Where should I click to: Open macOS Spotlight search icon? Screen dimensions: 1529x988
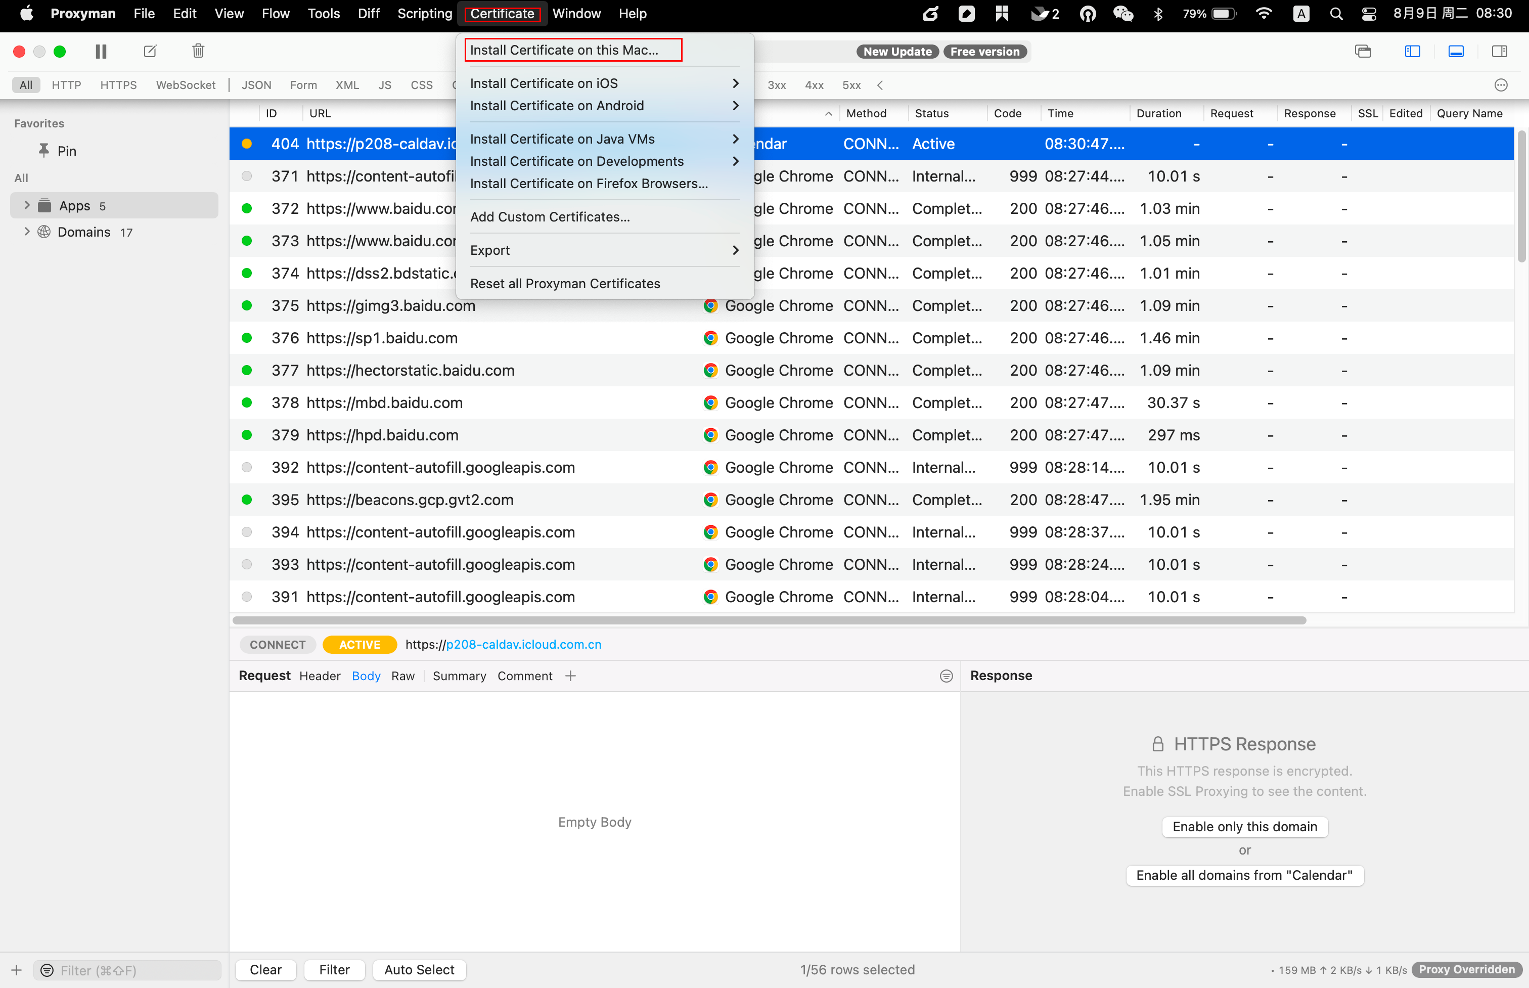[1336, 14]
